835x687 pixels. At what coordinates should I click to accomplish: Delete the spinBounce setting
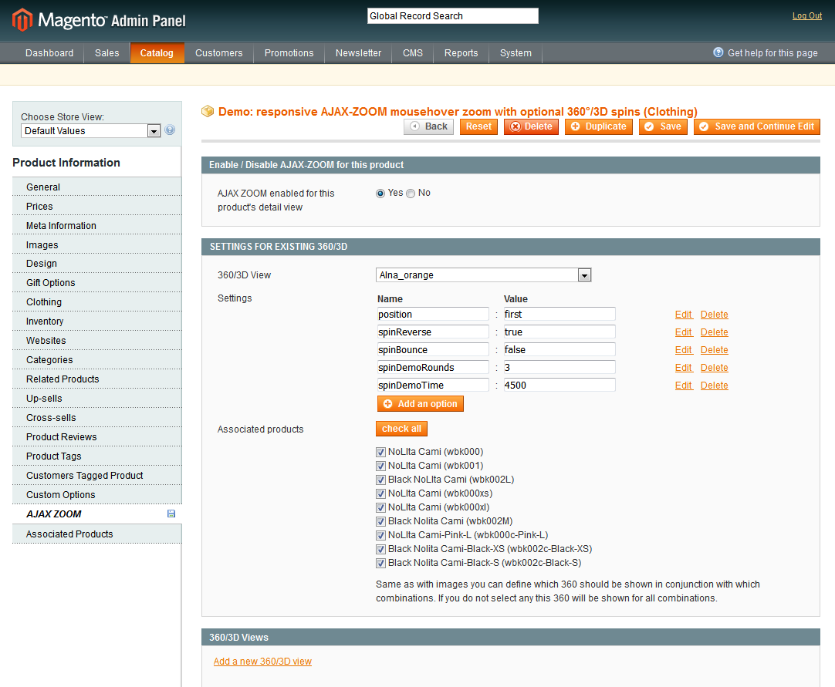(x=714, y=350)
